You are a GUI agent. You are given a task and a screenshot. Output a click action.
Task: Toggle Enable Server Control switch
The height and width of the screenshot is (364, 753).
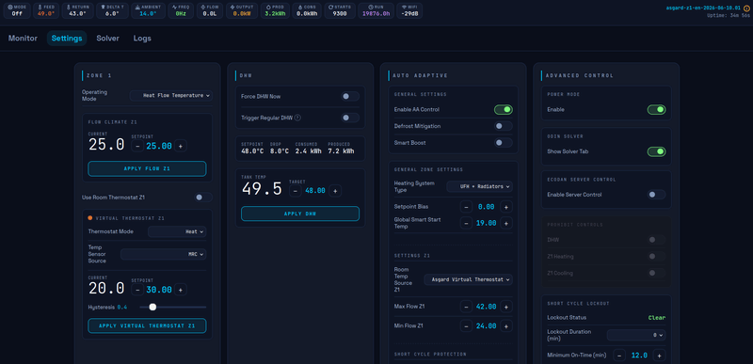tap(656, 195)
